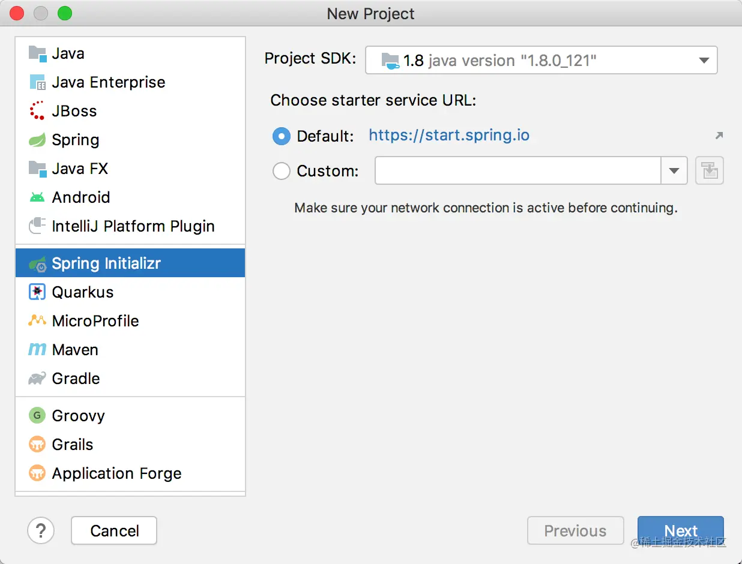Select Spring Initializr in the list
The image size is (742, 564).
click(x=106, y=263)
